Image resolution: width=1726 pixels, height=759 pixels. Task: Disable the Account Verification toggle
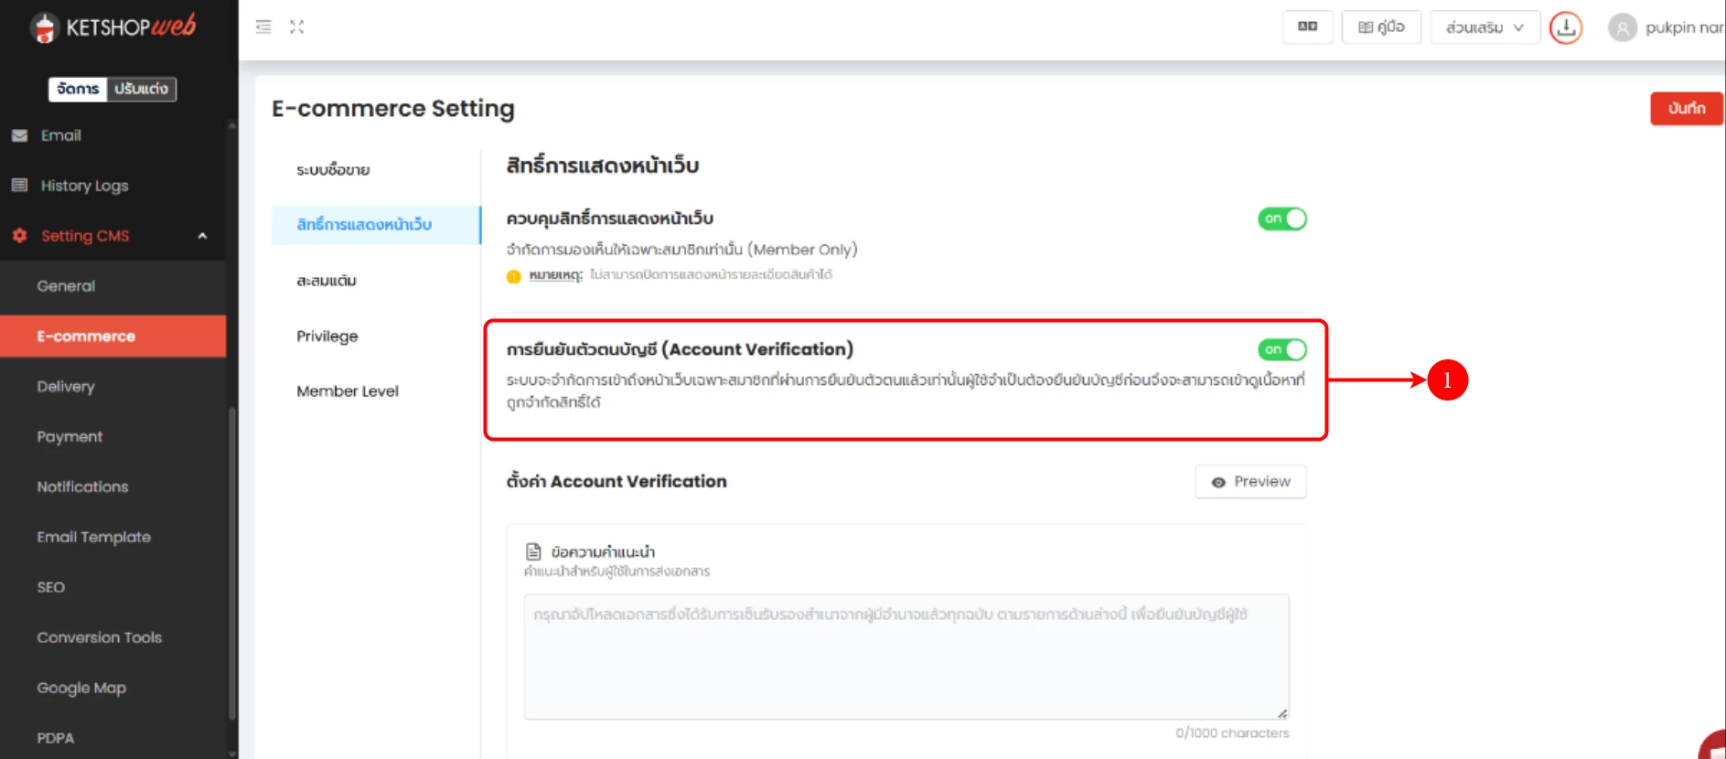[x=1281, y=349]
